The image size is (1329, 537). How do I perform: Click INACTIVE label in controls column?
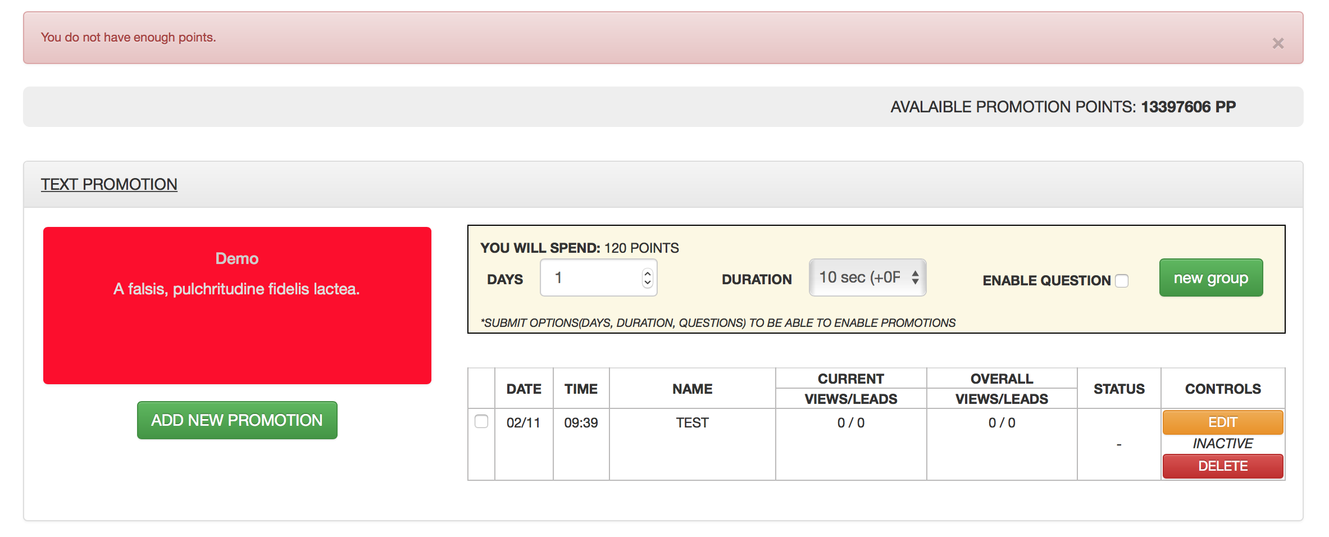point(1223,444)
